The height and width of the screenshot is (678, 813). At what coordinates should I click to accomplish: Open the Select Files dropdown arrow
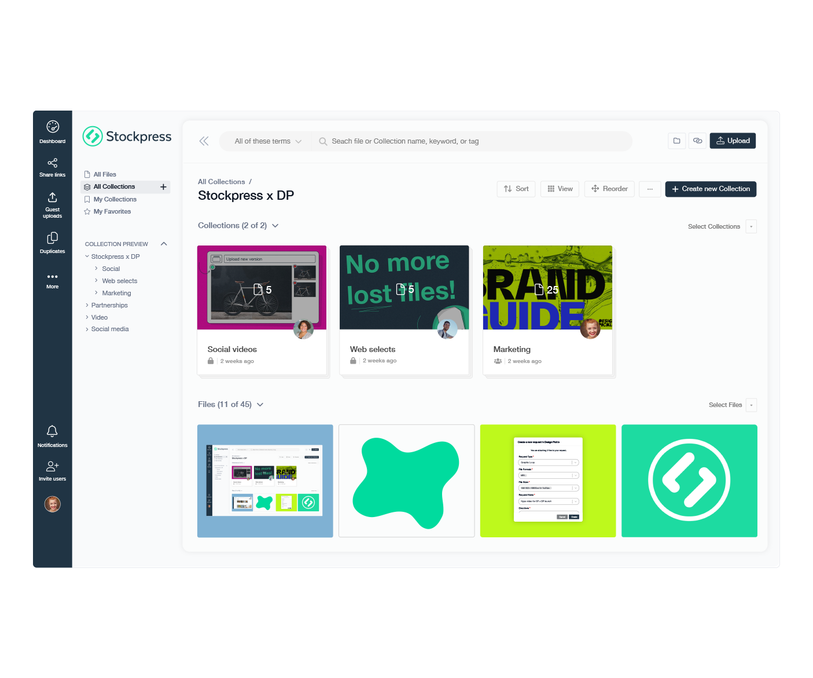[751, 405]
